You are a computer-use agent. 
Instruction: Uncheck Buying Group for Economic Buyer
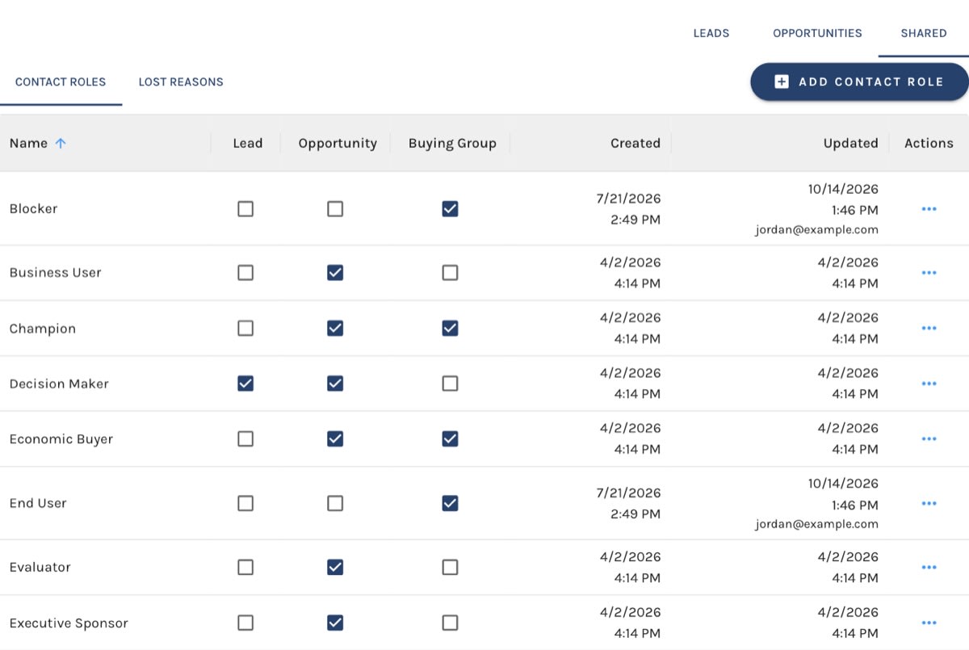point(451,439)
